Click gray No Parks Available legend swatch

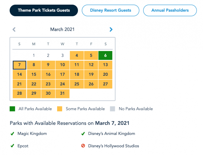(x=113, y=109)
